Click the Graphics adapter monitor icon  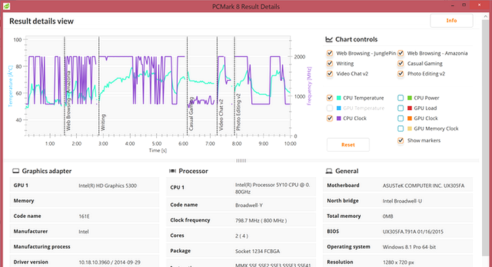coord(16,171)
